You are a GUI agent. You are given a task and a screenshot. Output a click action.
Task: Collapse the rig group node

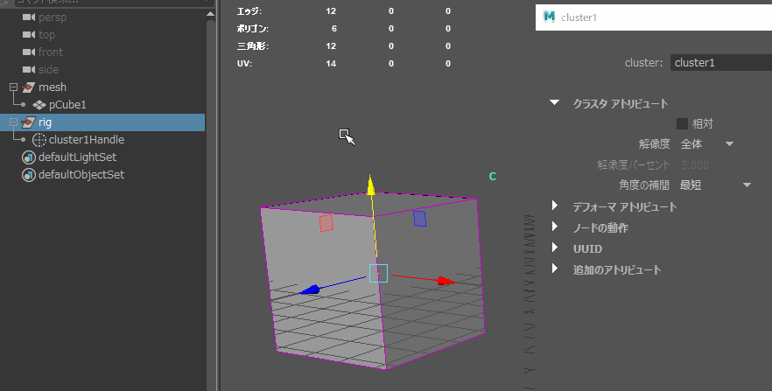[13, 122]
